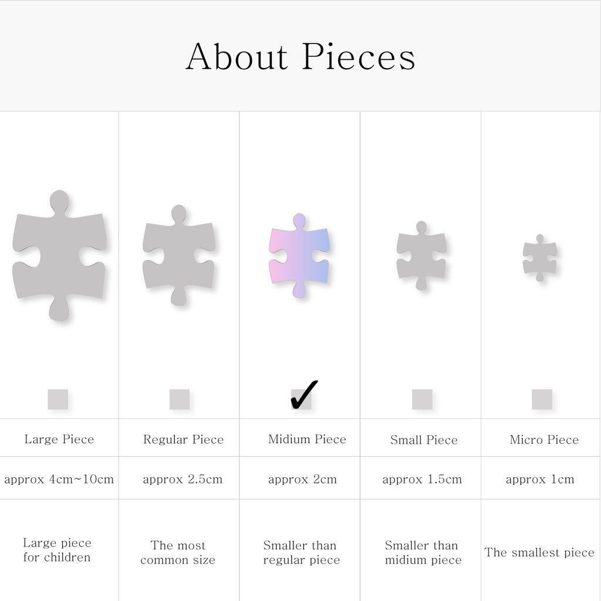
Task: Check the Micro Piece checkbox
Action: point(542,399)
